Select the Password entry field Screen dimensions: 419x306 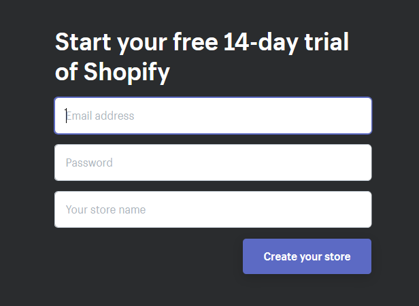(x=213, y=163)
